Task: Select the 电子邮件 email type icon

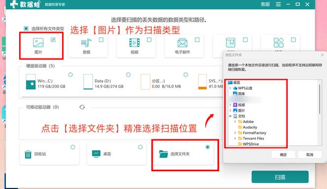Action: click(x=183, y=43)
